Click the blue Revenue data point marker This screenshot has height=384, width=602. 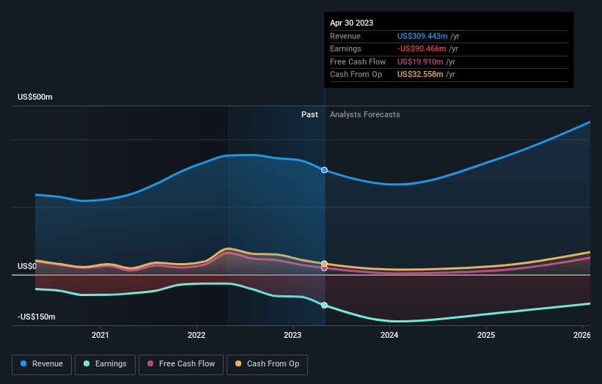pyautogui.click(x=324, y=170)
